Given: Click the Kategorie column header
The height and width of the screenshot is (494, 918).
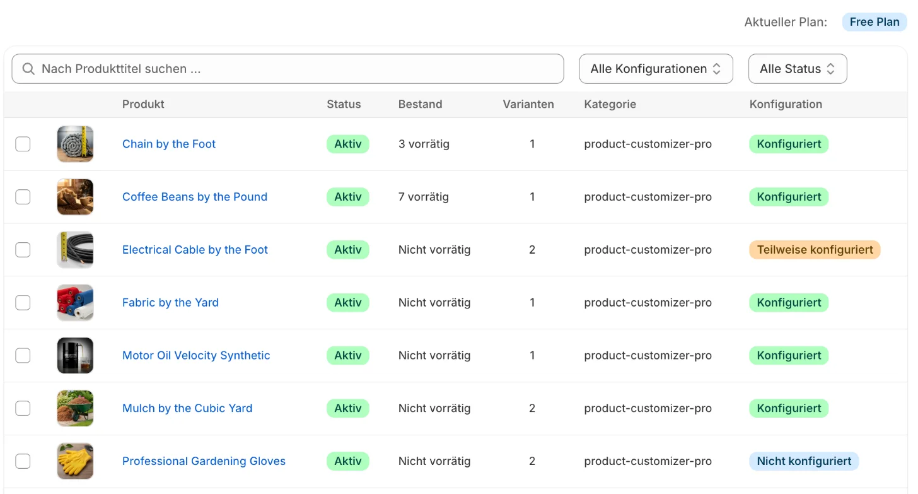Looking at the screenshot, I should pos(610,105).
